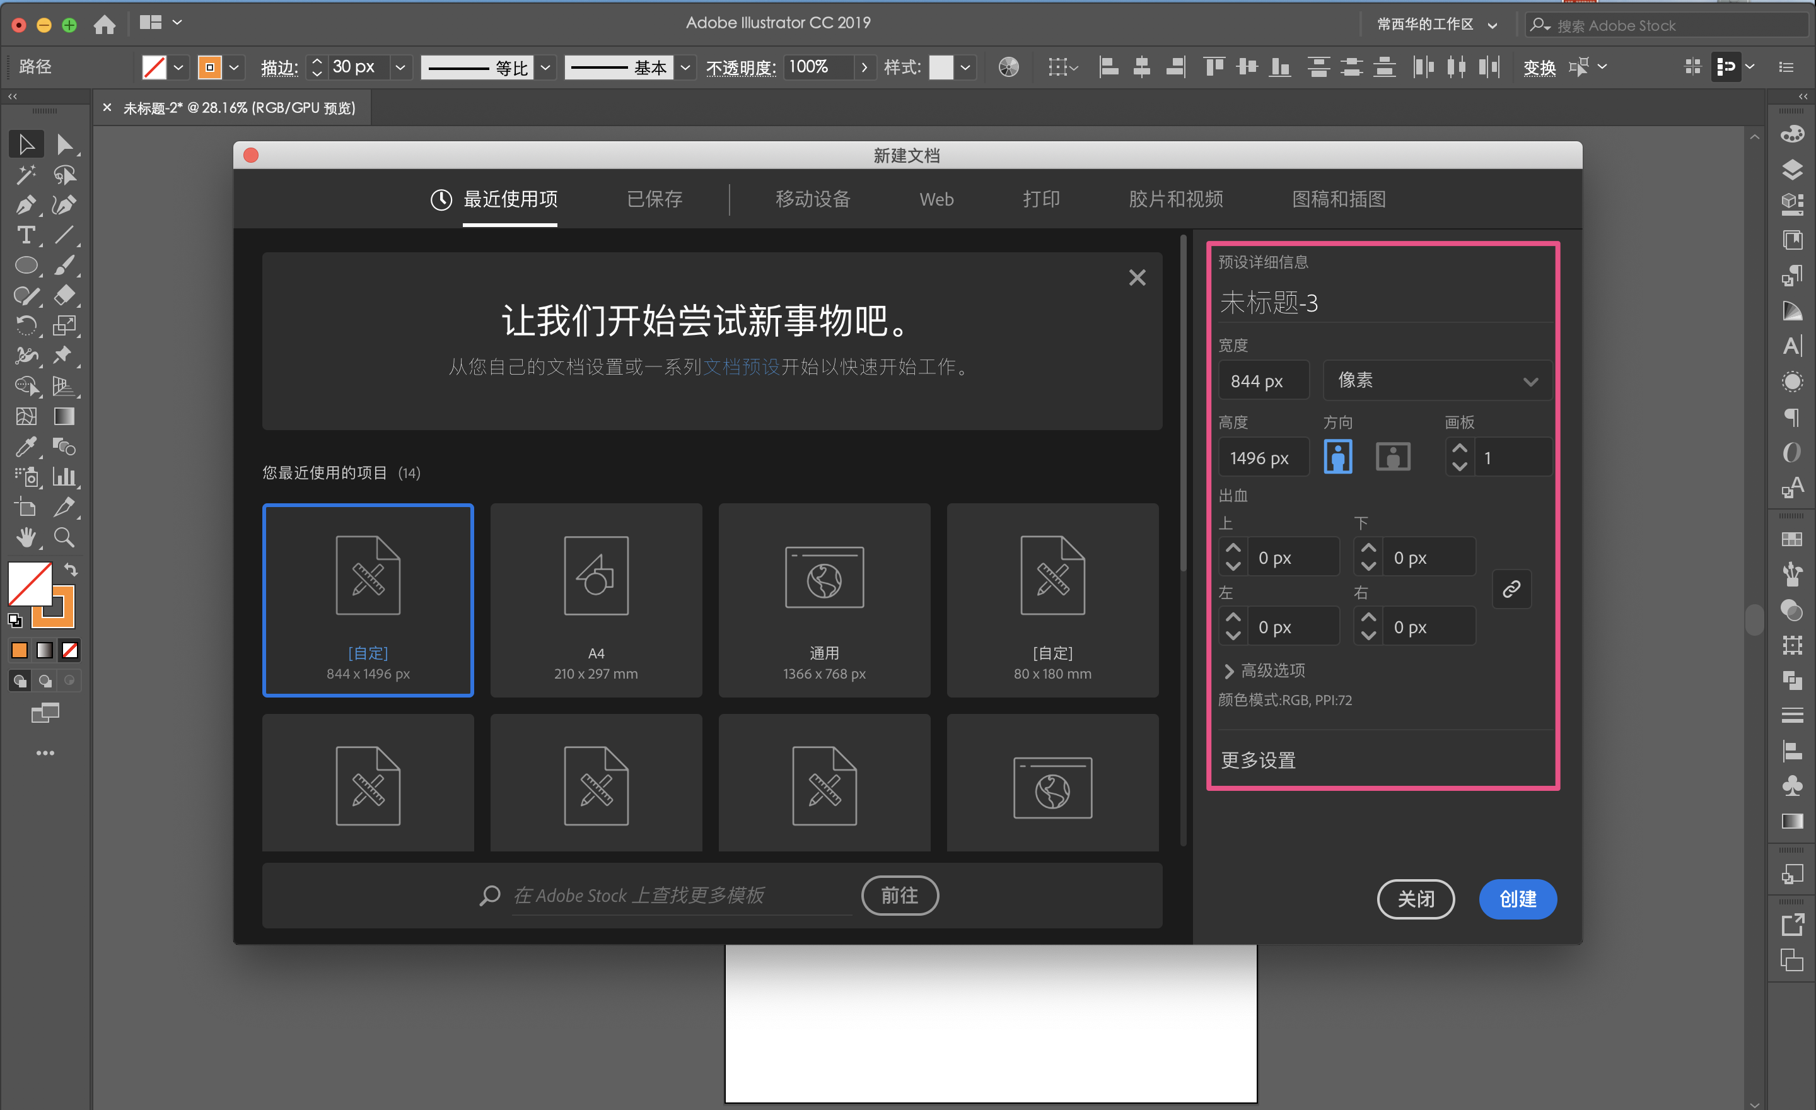Select the Zoom tool
The width and height of the screenshot is (1816, 1110).
pos(64,537)
